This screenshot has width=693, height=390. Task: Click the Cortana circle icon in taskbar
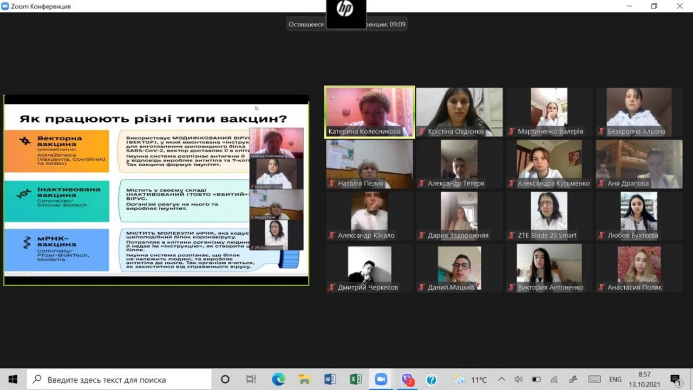[x=225, y=379]
